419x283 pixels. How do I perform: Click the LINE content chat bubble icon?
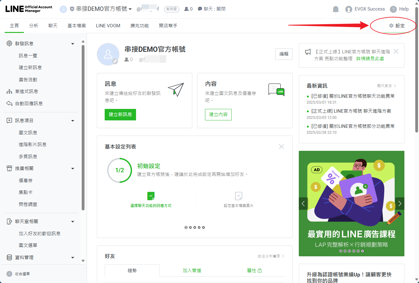pyautogui.click(x=276, y=90)
